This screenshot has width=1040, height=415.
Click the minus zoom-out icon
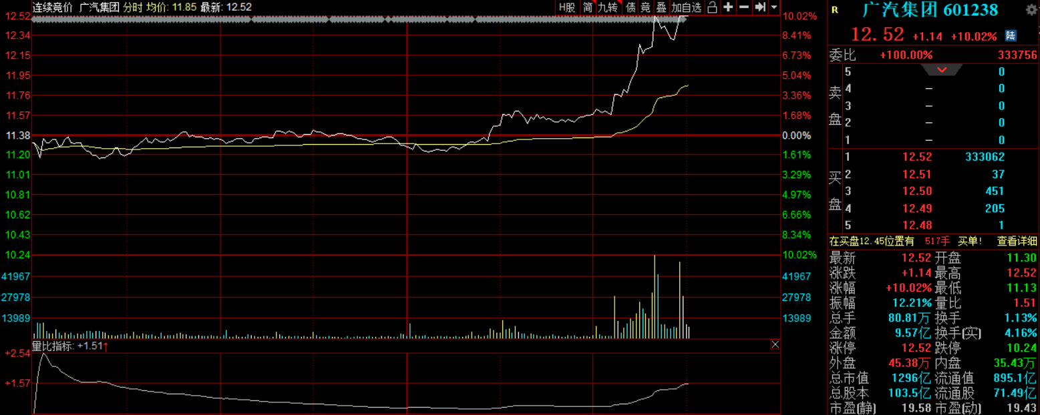744,7
